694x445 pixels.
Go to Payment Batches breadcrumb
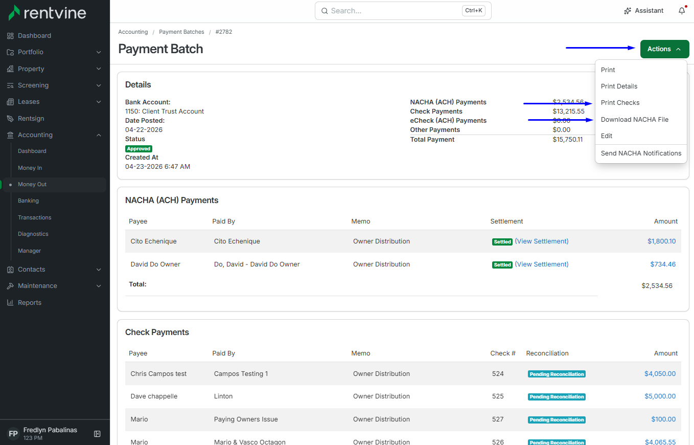click(x=181, y=32)
